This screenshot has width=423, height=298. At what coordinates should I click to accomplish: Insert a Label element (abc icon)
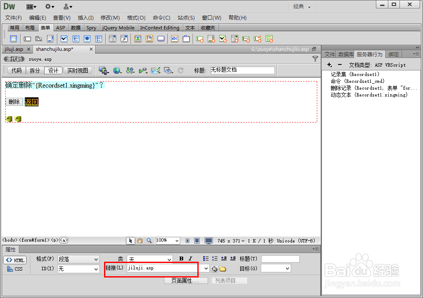(x=175, y=39)
